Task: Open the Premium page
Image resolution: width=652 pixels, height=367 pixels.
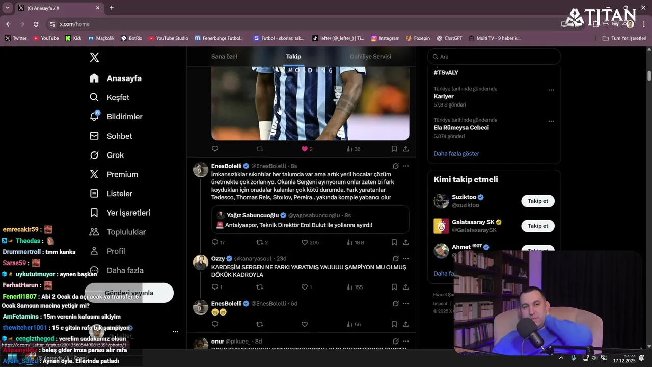Action: [114, 174]
